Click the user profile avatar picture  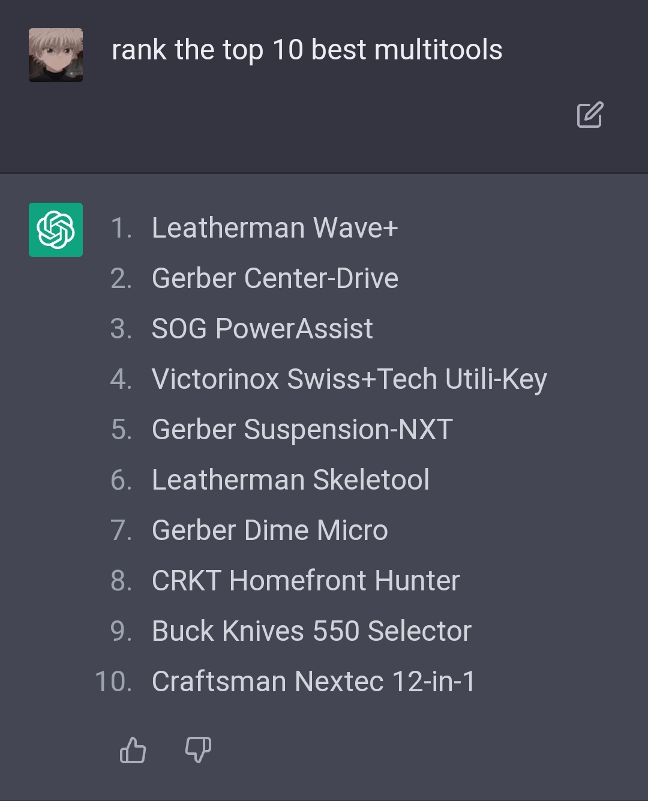pyautogui.click(x=56, y=55)
